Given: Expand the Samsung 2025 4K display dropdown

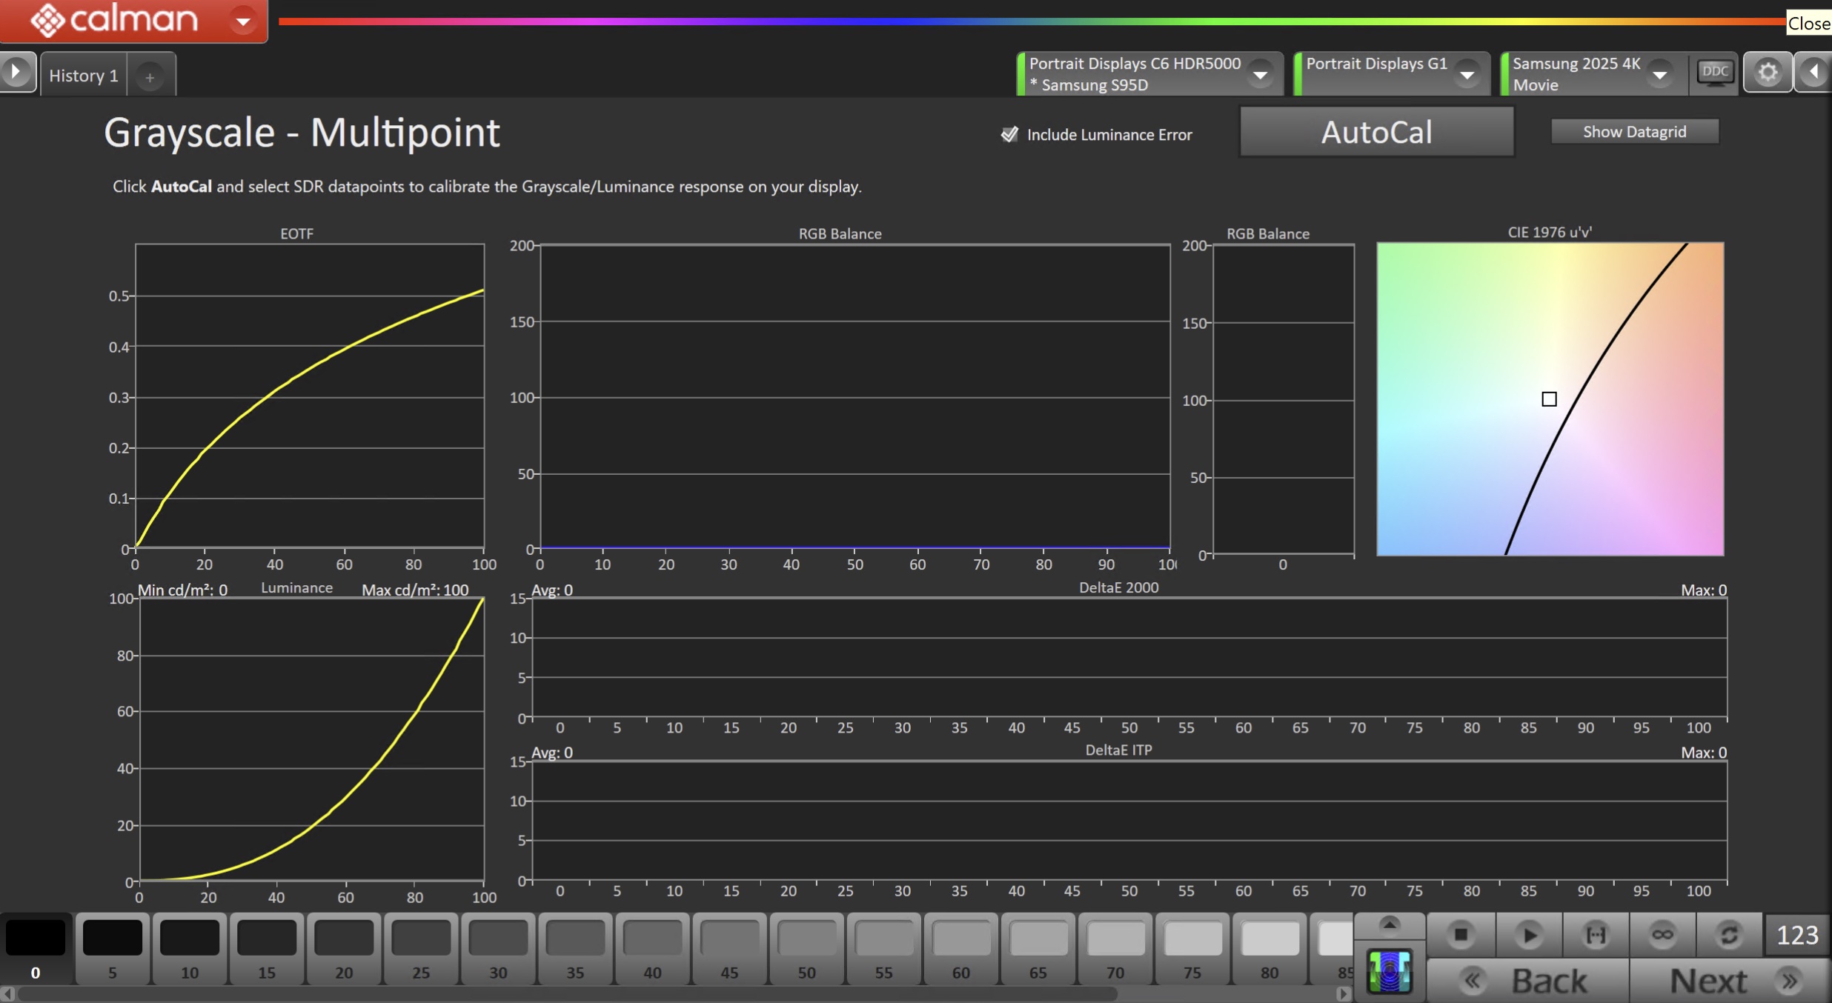Looking at the screenshot, I should 1660,74.
